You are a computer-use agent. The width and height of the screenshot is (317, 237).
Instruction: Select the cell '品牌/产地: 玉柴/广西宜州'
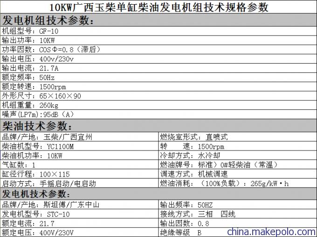(x=79, y=137)
